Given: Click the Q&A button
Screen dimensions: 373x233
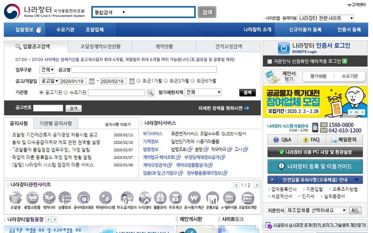Looking at the screenshot, I should (283, 139).
